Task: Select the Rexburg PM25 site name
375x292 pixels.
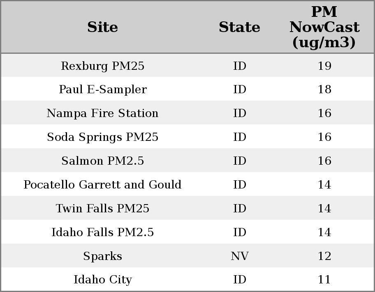Action: click(102, 66)
